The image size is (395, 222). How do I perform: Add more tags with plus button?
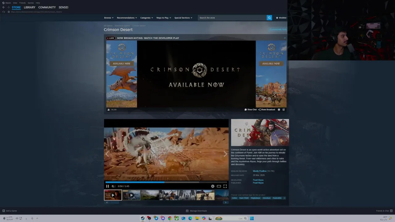[x=285, y=198]
